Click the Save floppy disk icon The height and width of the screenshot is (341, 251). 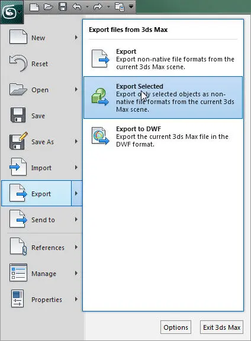pyautogui.click(x=18, y=115)
